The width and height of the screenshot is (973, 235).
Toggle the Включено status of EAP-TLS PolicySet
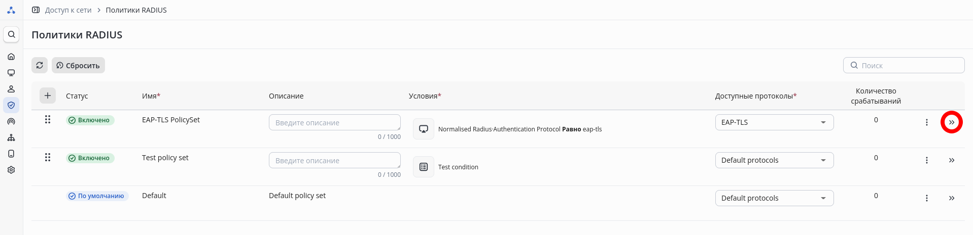tap(90, 120)
